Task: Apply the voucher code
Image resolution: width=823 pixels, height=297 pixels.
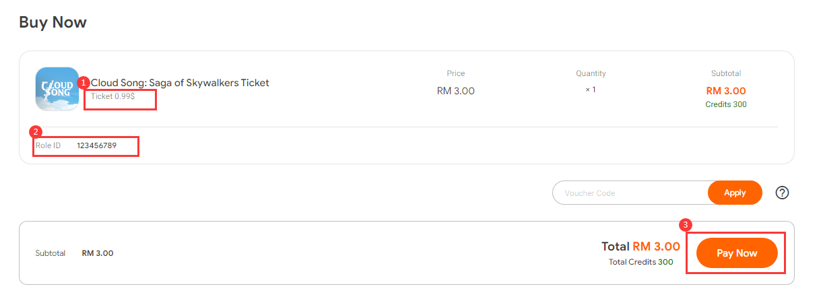Action: tap(735, 193)
